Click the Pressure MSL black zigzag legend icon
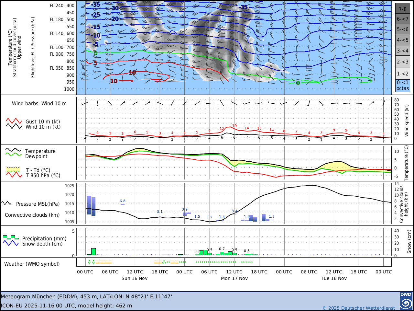 click(6, 203)
